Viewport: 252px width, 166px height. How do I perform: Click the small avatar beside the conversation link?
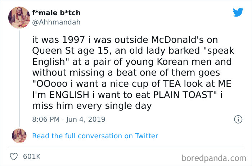click(19, 136)
